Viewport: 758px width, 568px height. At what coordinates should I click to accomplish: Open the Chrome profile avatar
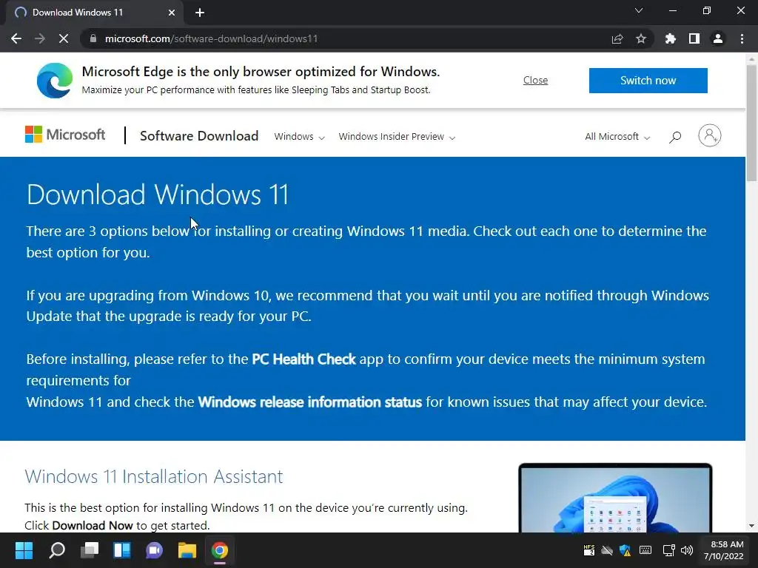click(718, 38)
